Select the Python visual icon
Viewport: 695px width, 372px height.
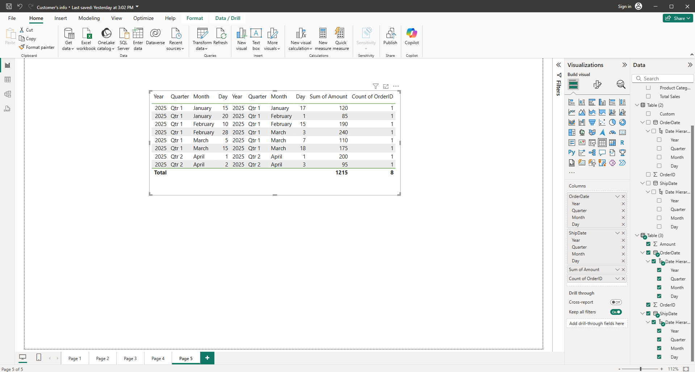tap(572, 153)
